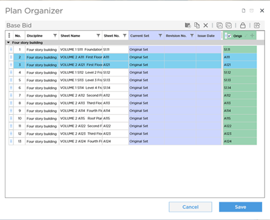Click the drag handle of row 13

click(11, 141)
